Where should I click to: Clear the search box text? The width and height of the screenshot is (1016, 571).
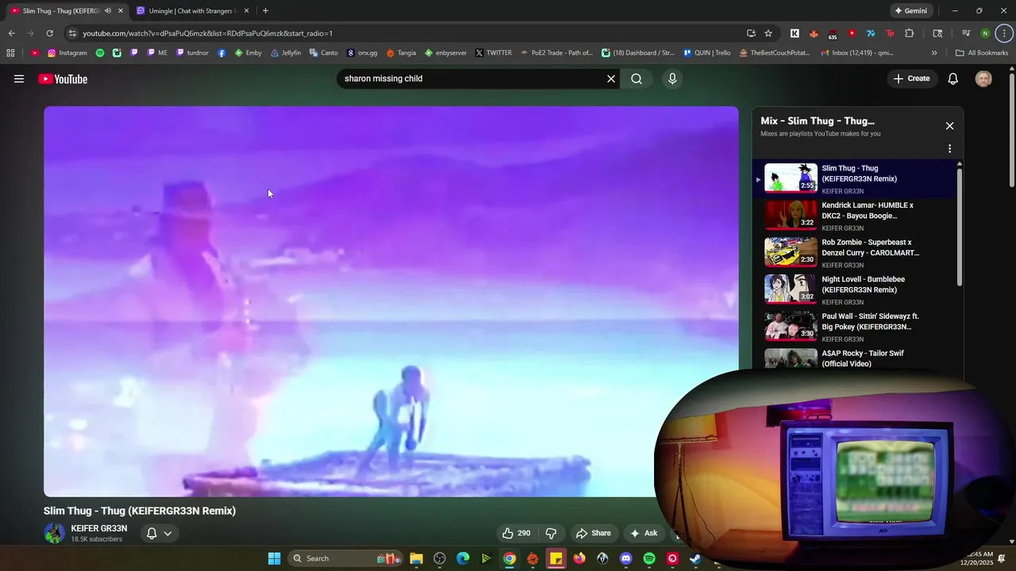[611, 79]
